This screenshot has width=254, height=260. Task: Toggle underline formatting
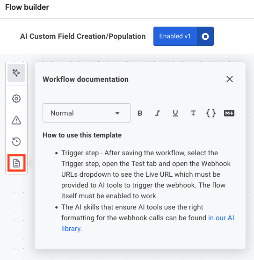click(x=175, y=113)
